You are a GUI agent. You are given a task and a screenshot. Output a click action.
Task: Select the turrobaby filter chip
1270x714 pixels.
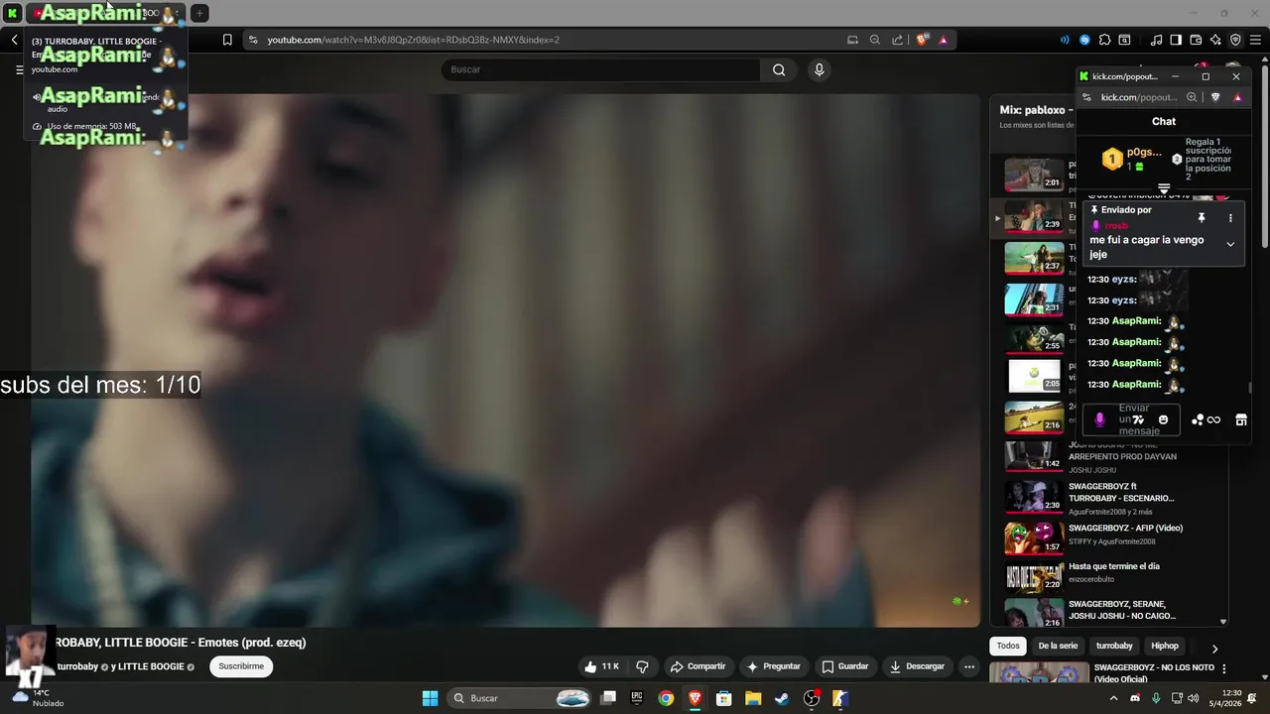coord(1114,646)
